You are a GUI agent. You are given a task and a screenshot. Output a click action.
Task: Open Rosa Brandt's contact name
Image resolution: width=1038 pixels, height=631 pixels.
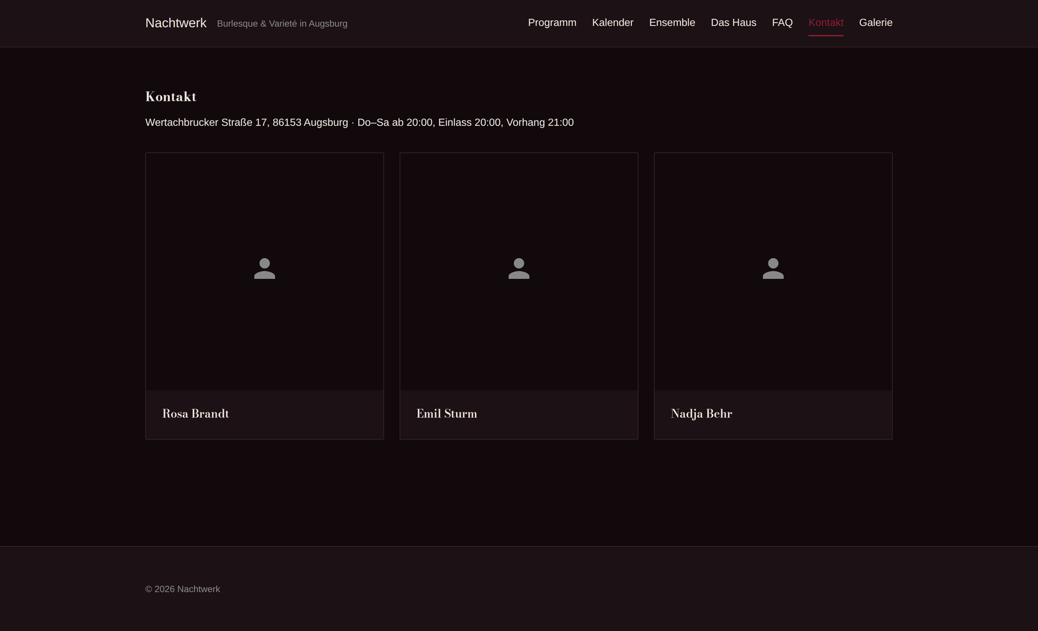(195, 414)
